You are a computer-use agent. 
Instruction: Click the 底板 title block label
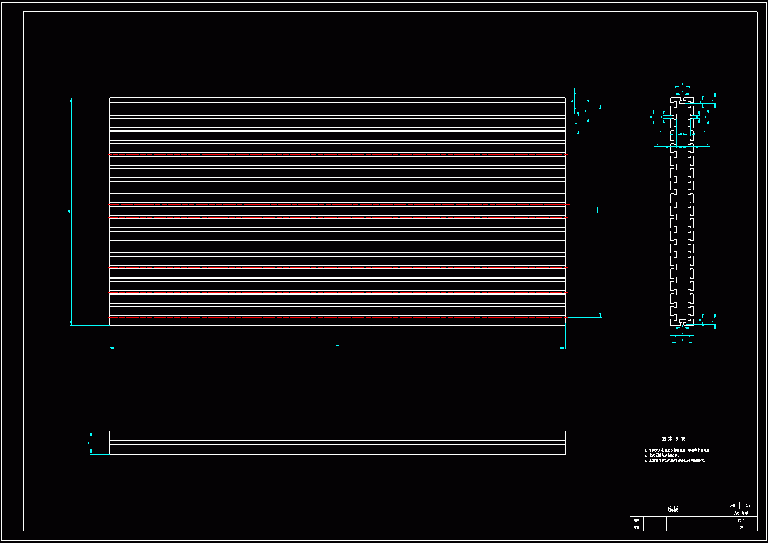pyautogui.click(x=673, y=509)
